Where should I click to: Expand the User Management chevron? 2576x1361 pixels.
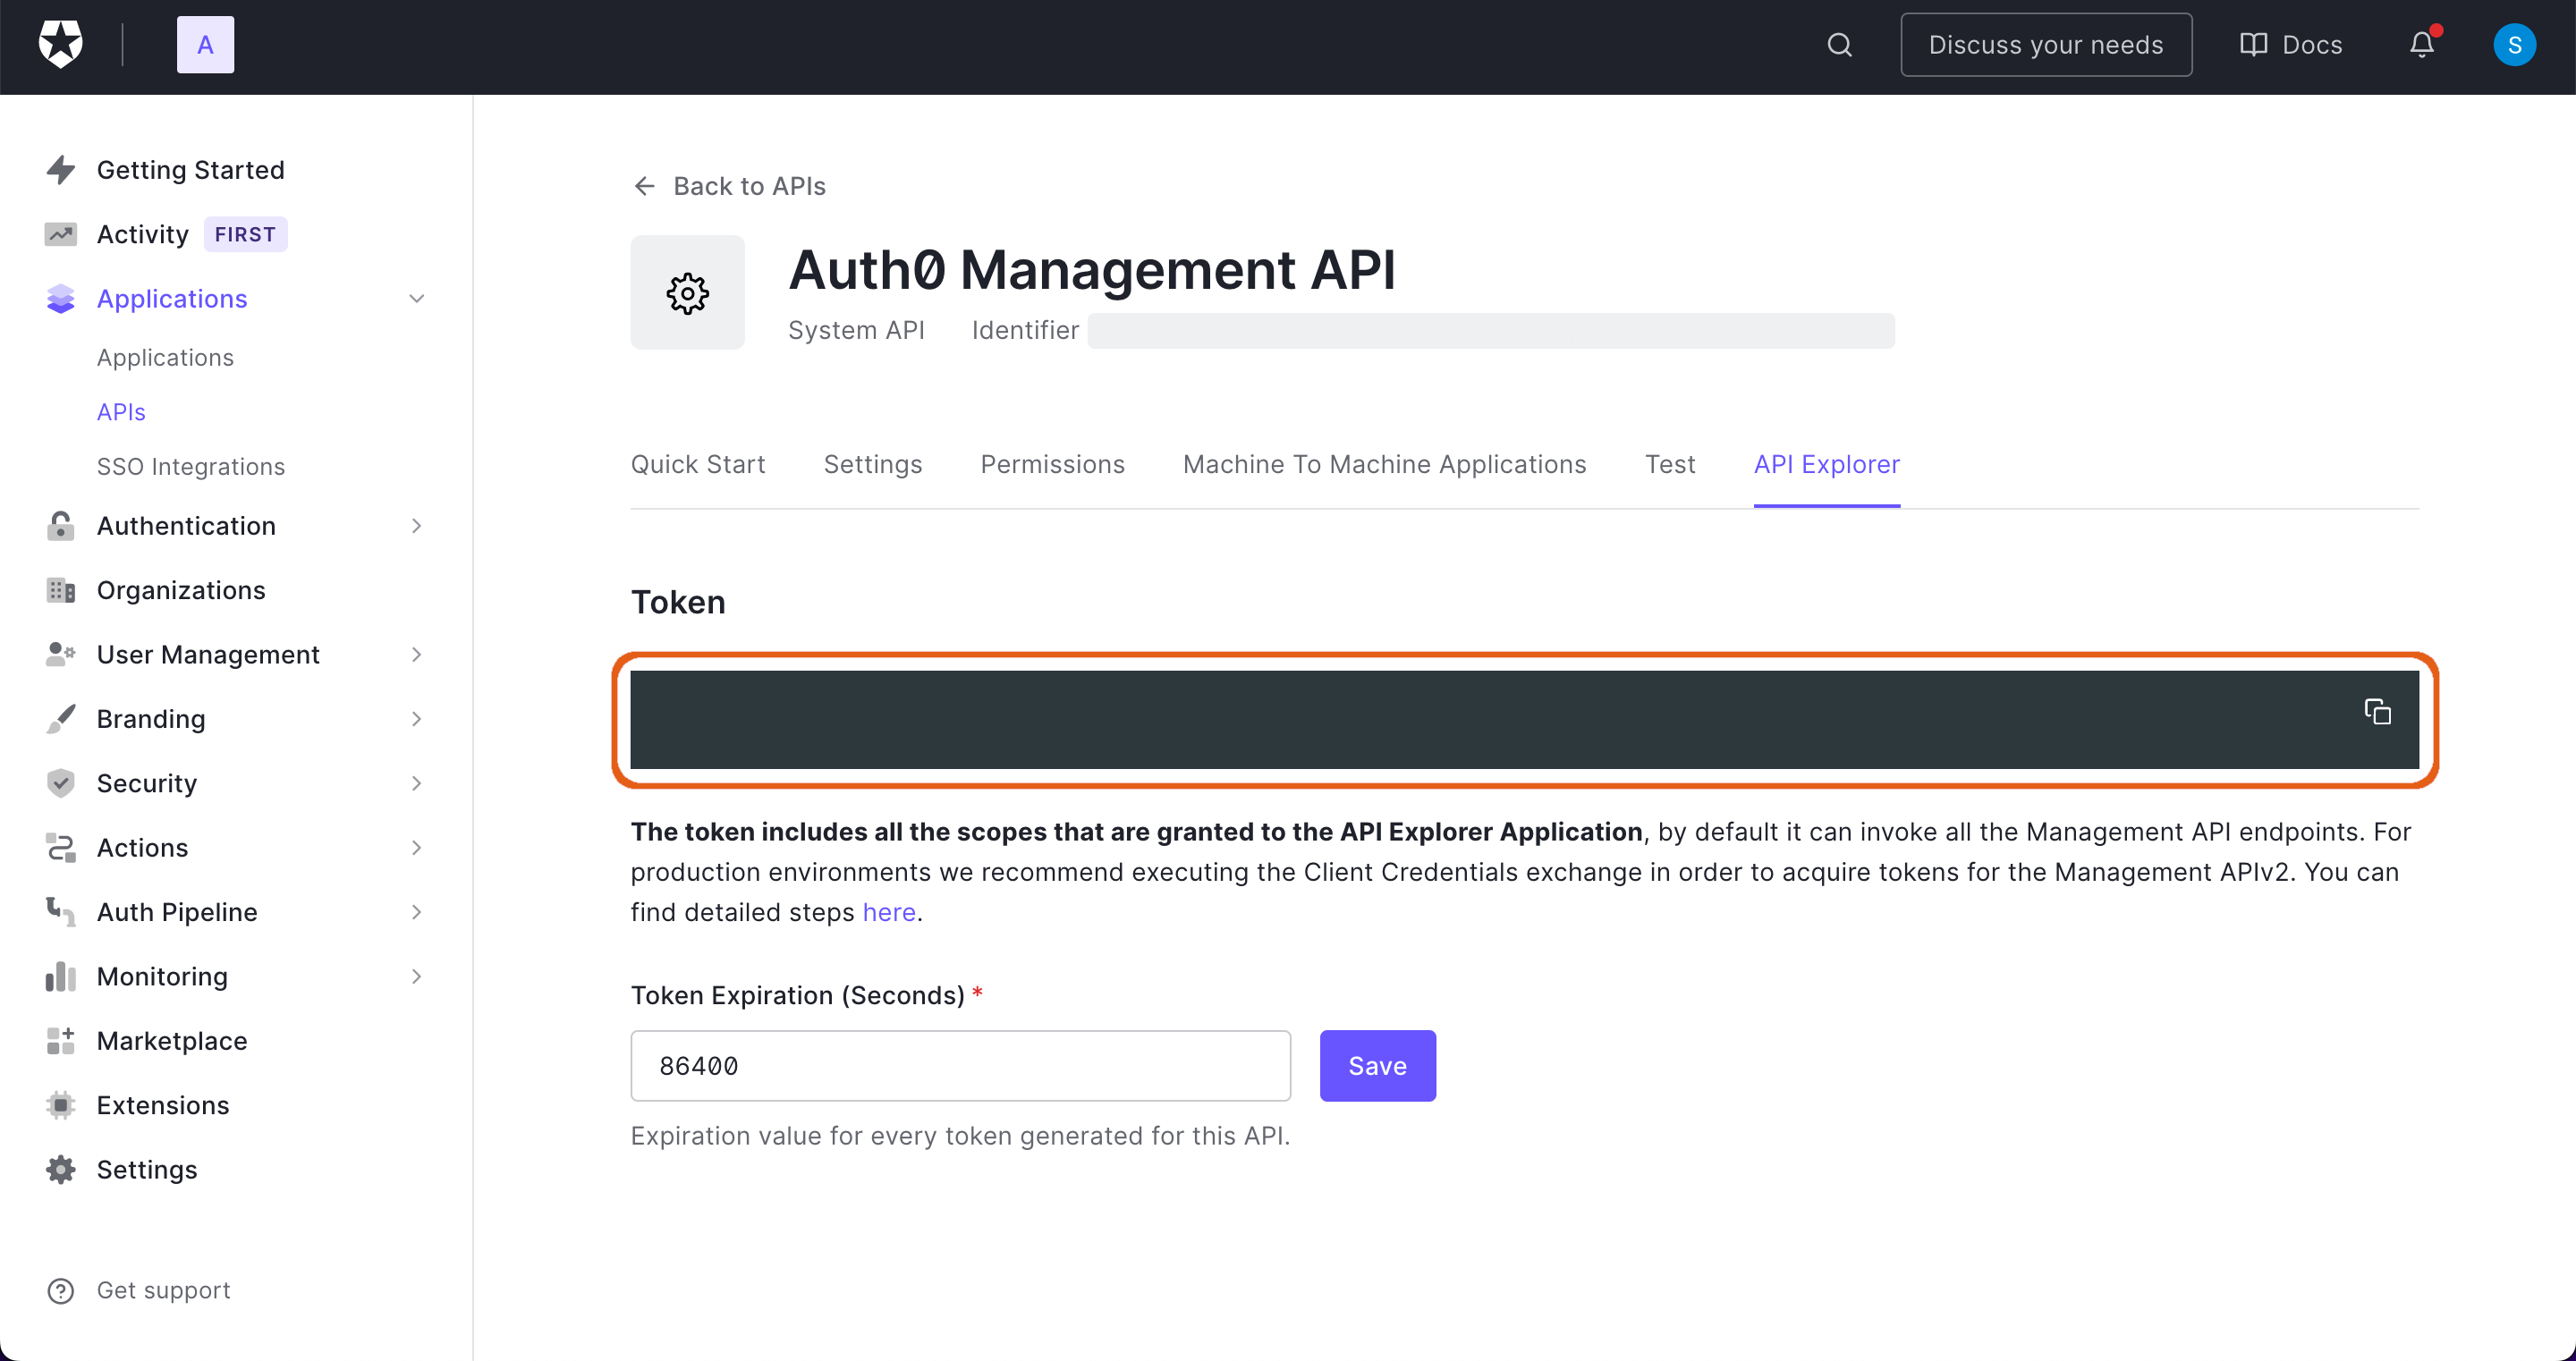click(x=417, y=655)
